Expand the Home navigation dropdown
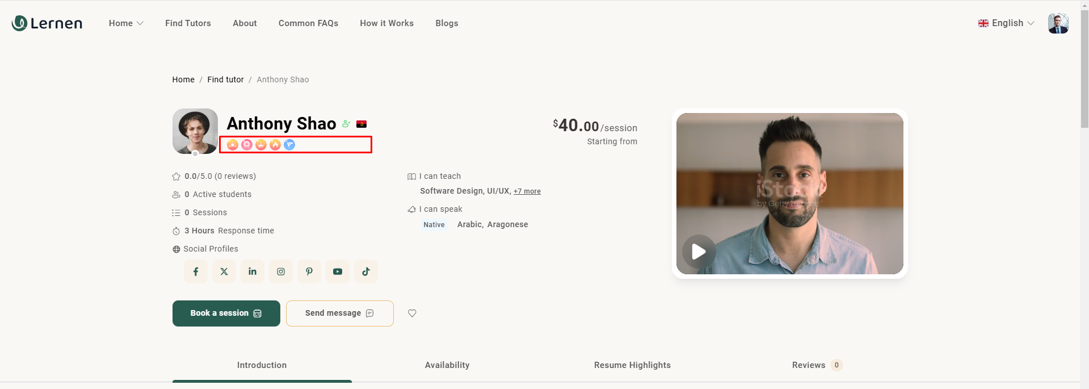 click(126, 23)
